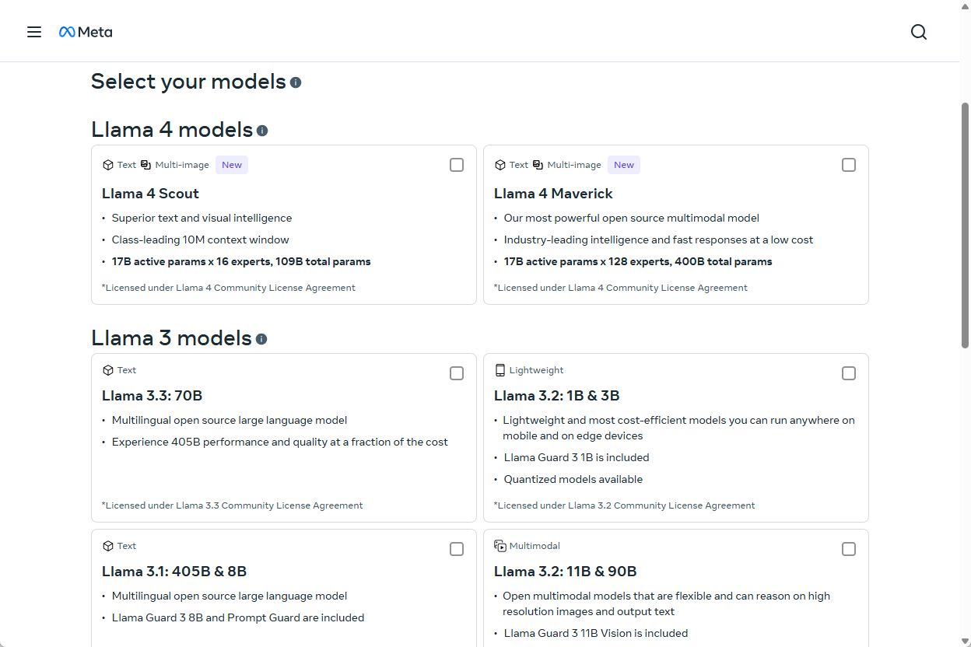971x647 pixels.
Task: Click the Llama 3.1: 405B & 8B title
Action: [174, 572]
